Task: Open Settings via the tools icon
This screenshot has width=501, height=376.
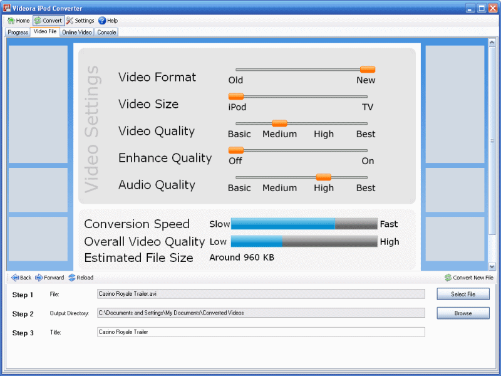Action: 70,21
